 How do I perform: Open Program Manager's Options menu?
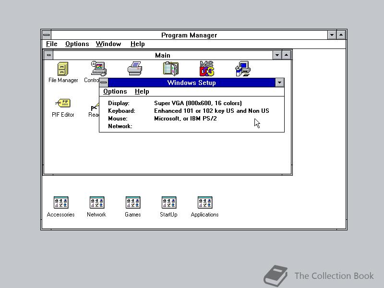[77, 44]
